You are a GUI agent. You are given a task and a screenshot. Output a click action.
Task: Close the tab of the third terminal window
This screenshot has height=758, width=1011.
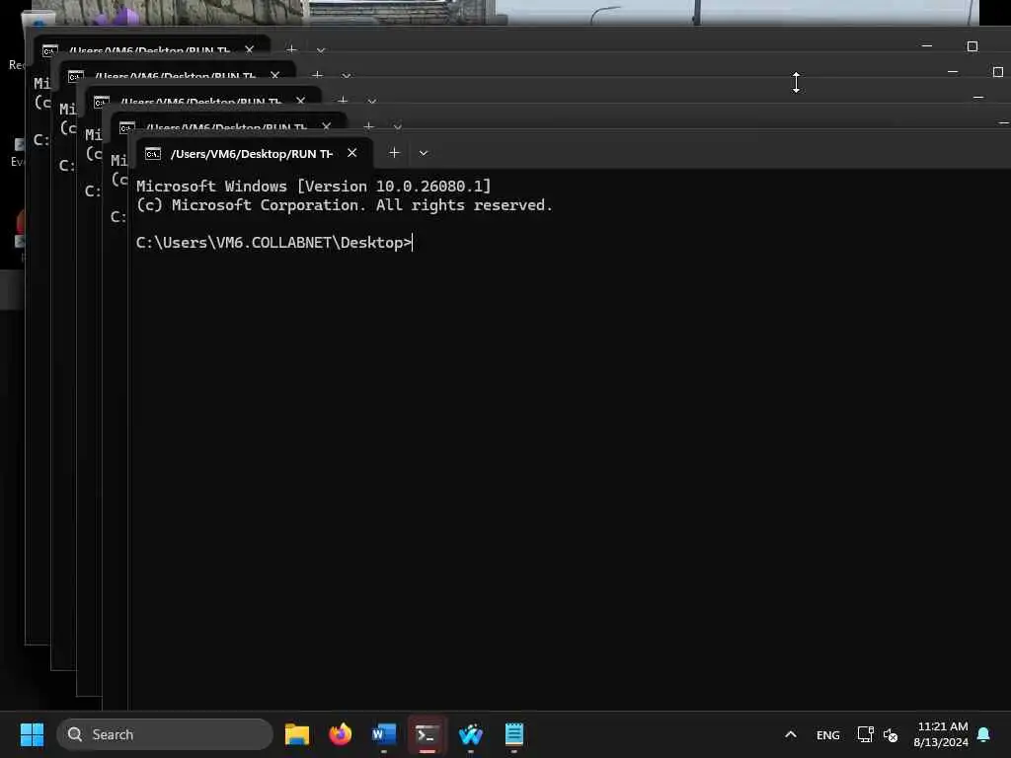click(x=300, y=102)
